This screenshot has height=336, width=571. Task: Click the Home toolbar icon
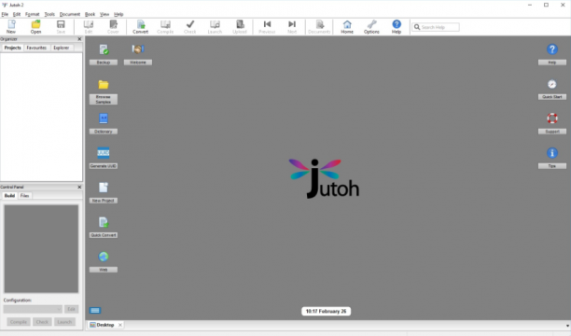tap(347, 27)
